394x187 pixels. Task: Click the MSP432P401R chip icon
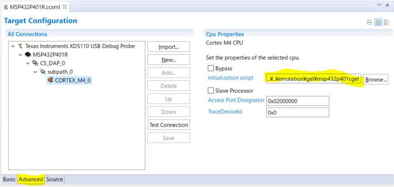pos(28,55)
